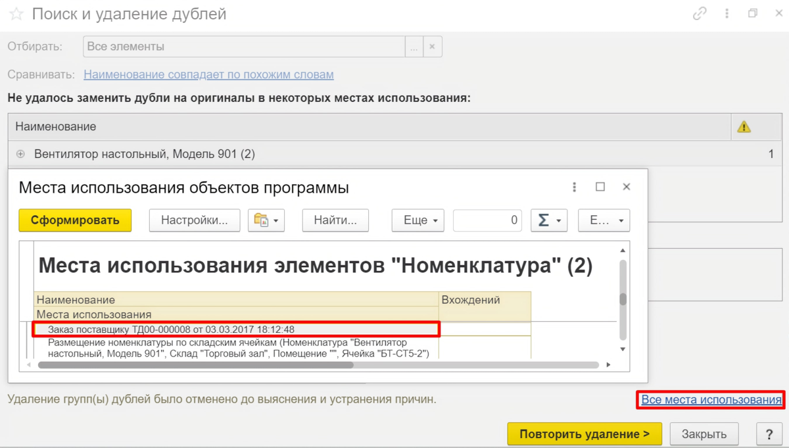Clear the filter field with × button
The image size is (789, 448).
click(x=432, y=47)
